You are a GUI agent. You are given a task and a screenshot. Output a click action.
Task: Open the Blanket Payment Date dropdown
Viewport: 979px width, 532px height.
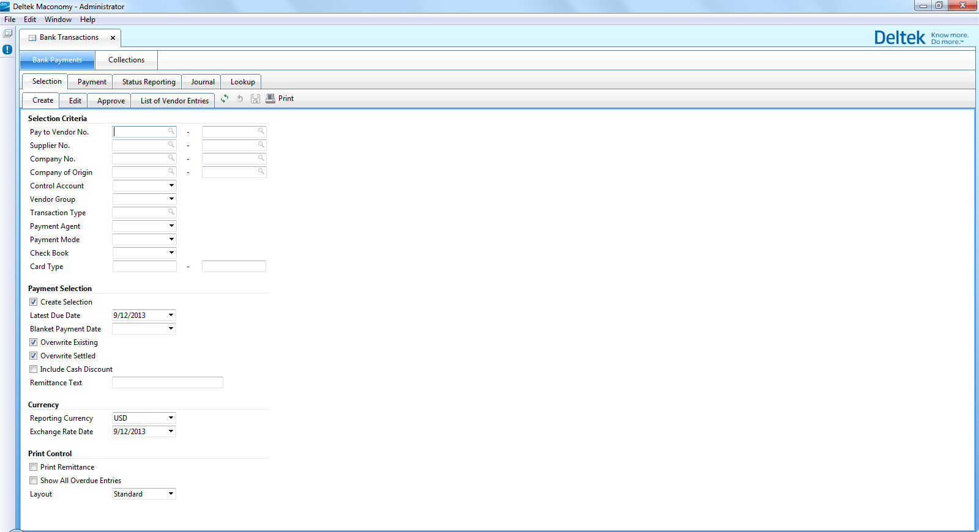coord(171,328)
